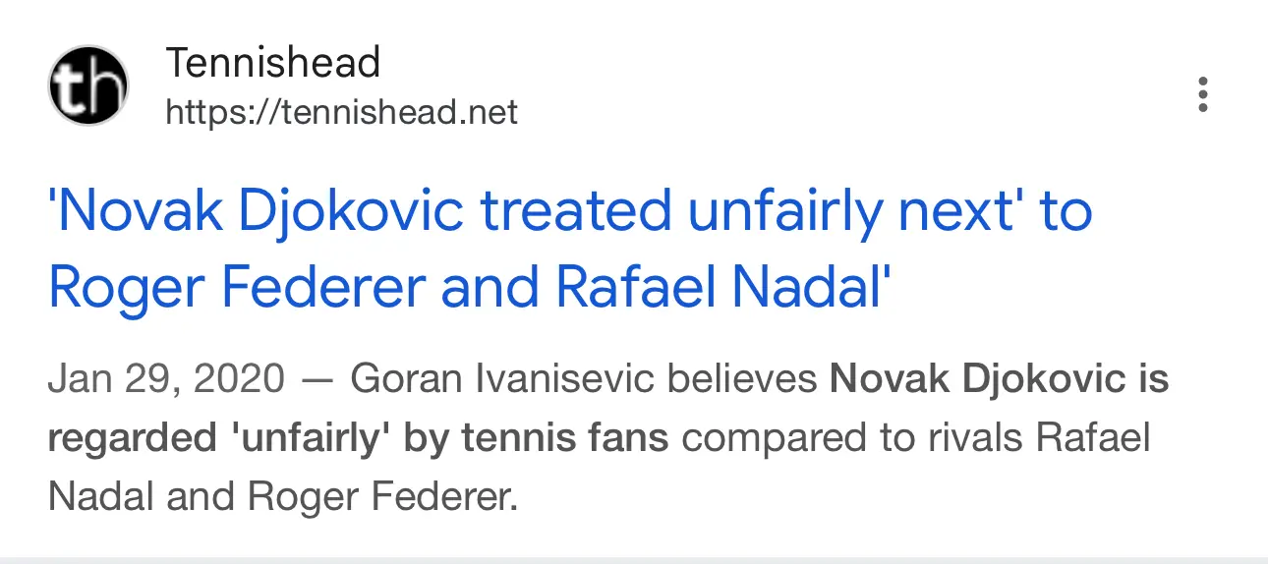The width and height of the screenshot is (1268, 564).
Task: Open the https://tennishead.net URL
Action: coord(341,112)
